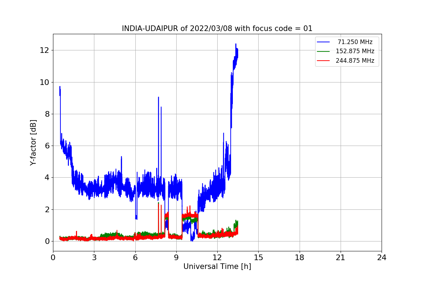
Task: Select the 71.250 MHz legend label
Action: click(355, 42)
